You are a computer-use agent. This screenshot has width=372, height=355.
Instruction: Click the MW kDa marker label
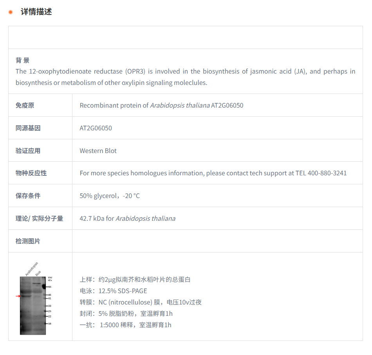(x=50, y=279)
